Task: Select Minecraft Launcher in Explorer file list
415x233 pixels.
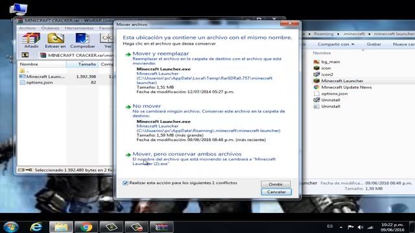Action: tap(338, 81)
